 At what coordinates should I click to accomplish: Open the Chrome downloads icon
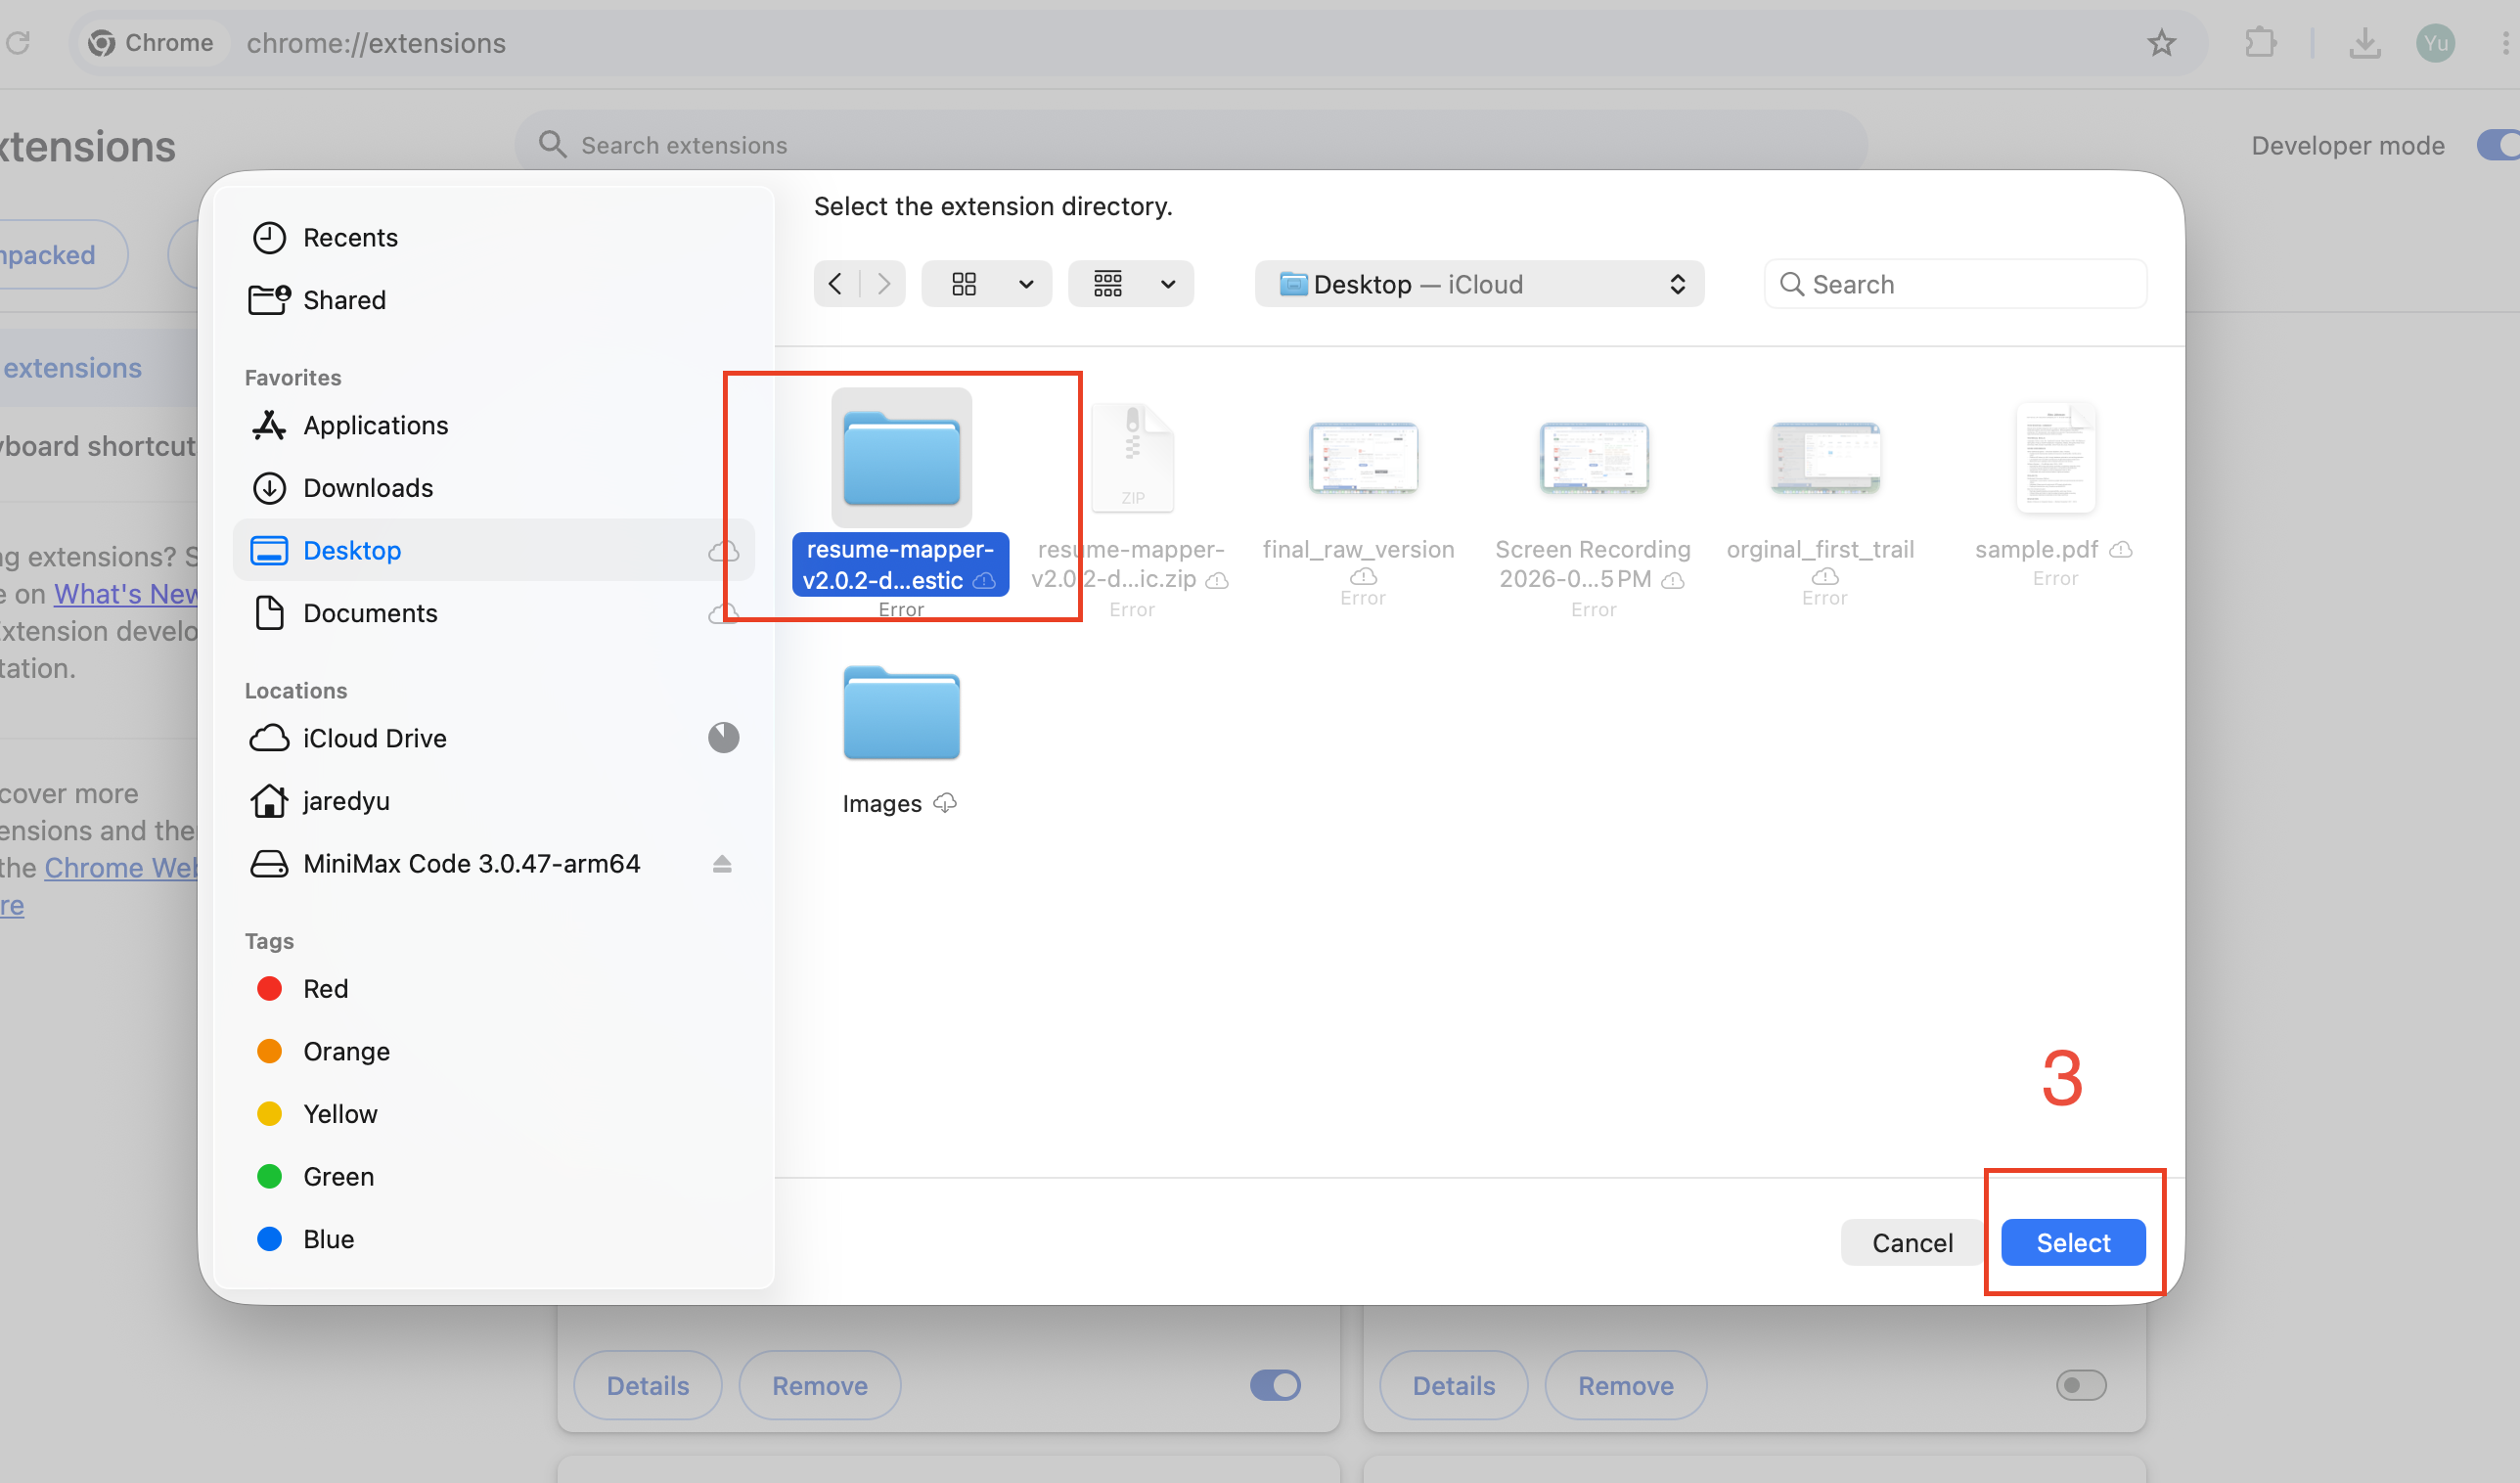pos(2364,43)
